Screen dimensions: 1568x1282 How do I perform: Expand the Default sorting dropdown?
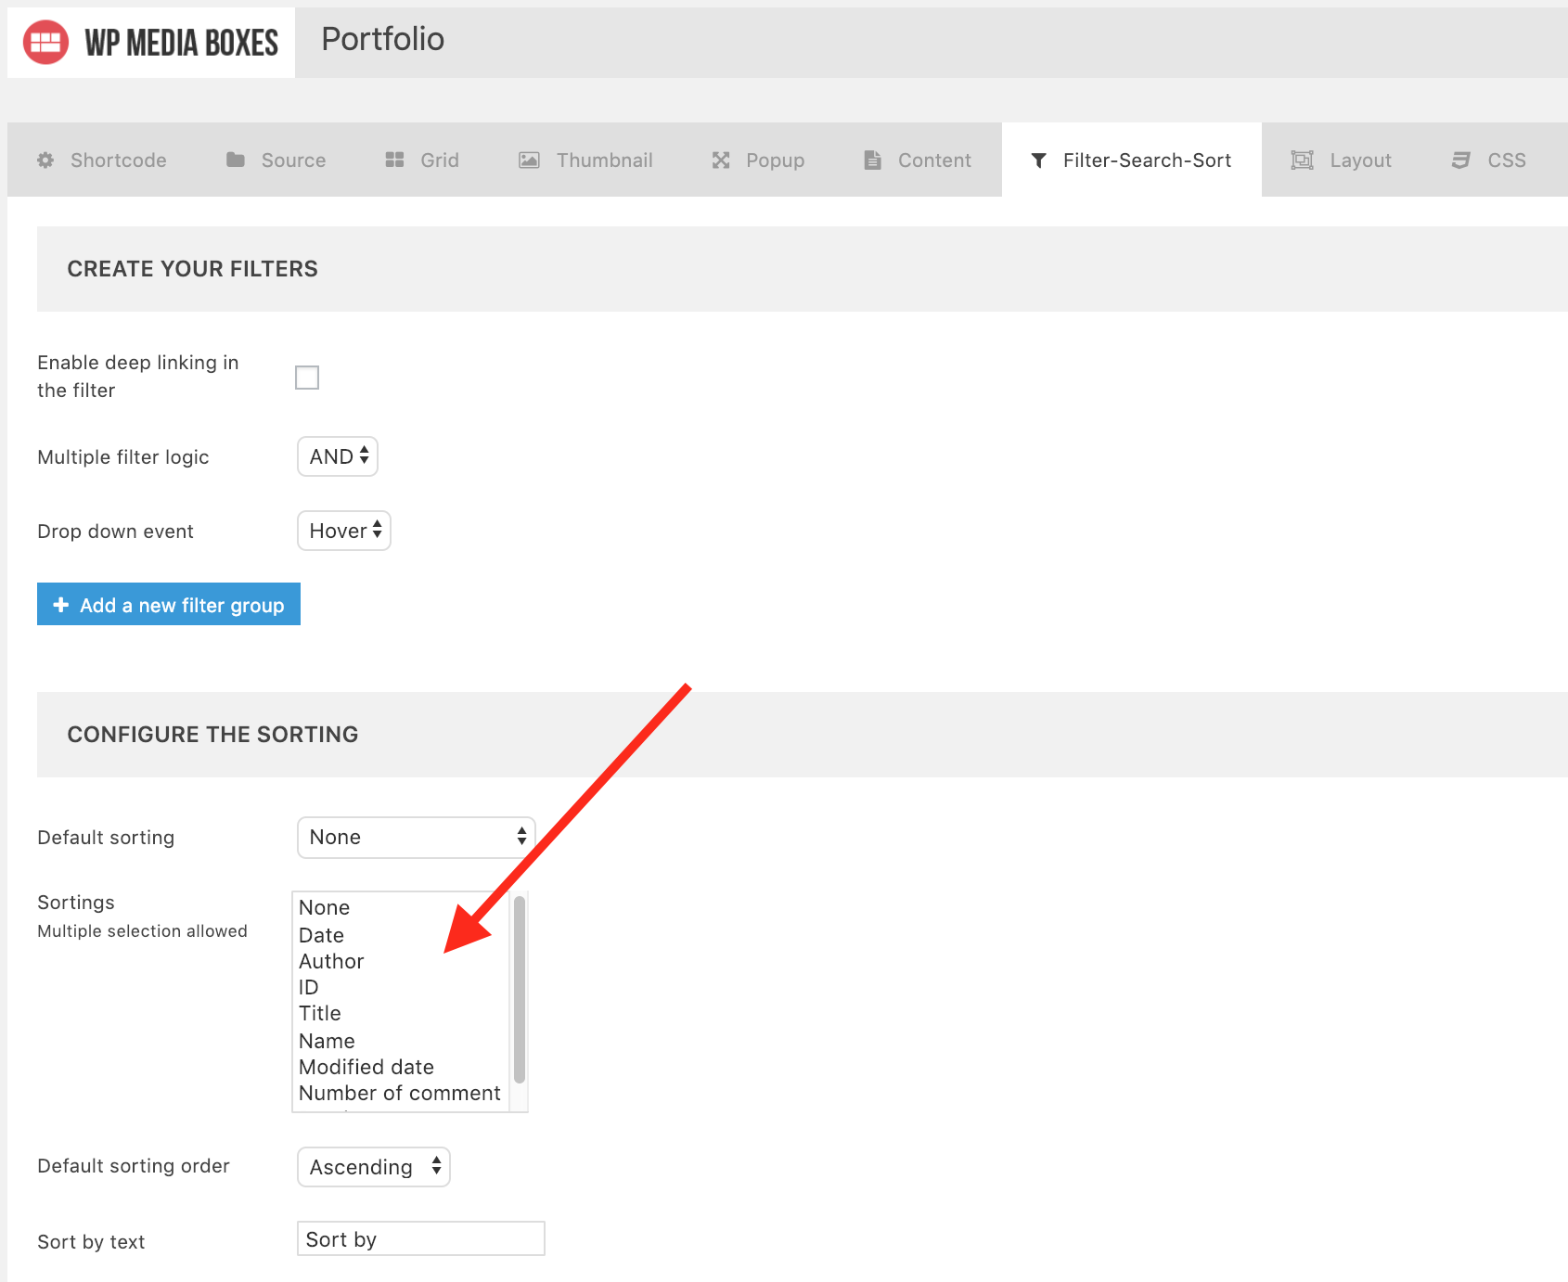pos(417,838)
